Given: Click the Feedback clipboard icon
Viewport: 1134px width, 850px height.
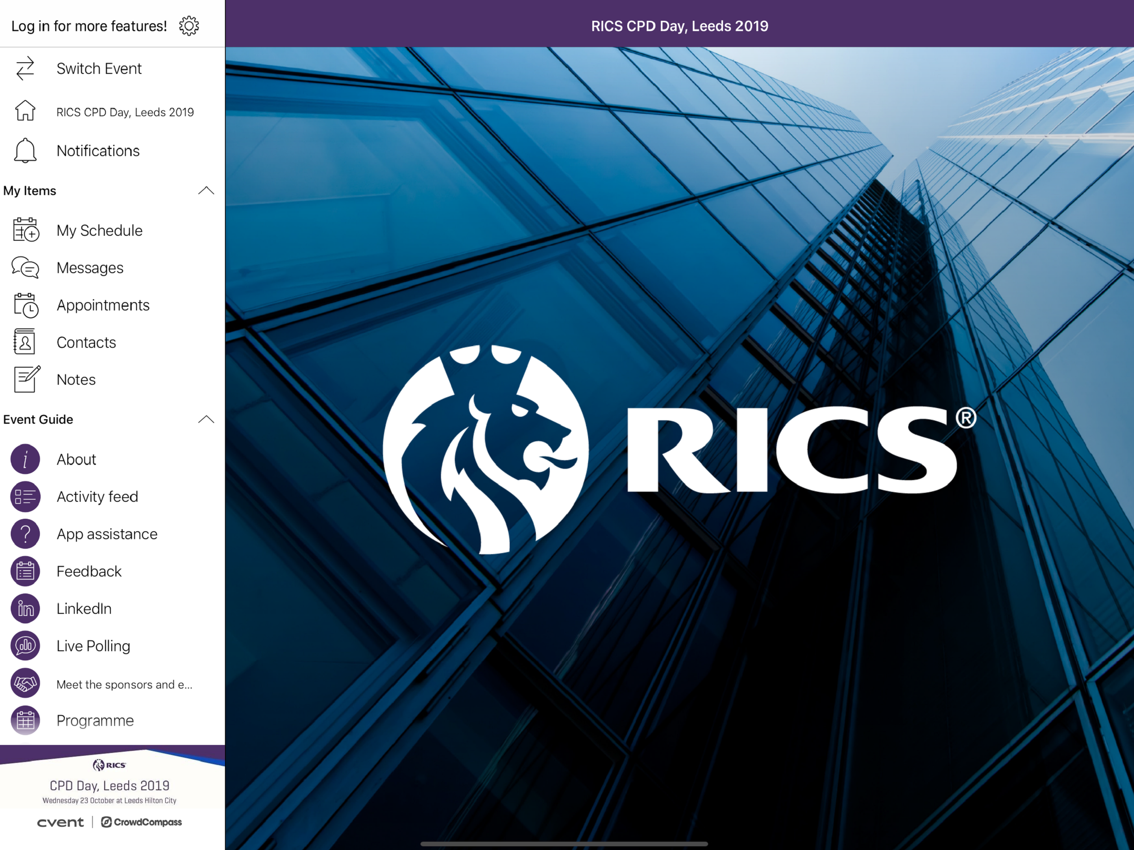Looking at the screenshot, I should 25,571.
